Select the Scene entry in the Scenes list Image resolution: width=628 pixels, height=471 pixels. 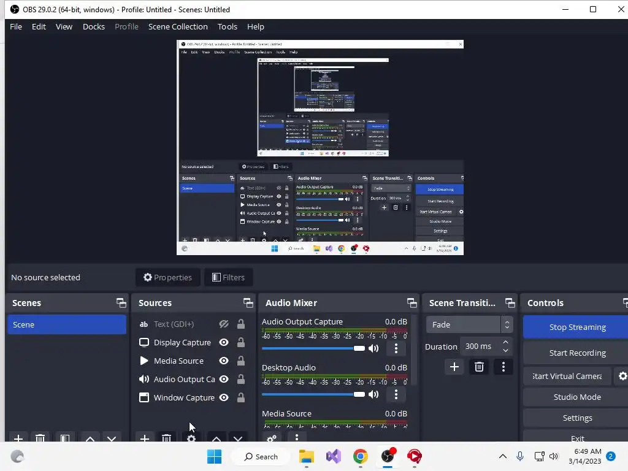point(66,324)
